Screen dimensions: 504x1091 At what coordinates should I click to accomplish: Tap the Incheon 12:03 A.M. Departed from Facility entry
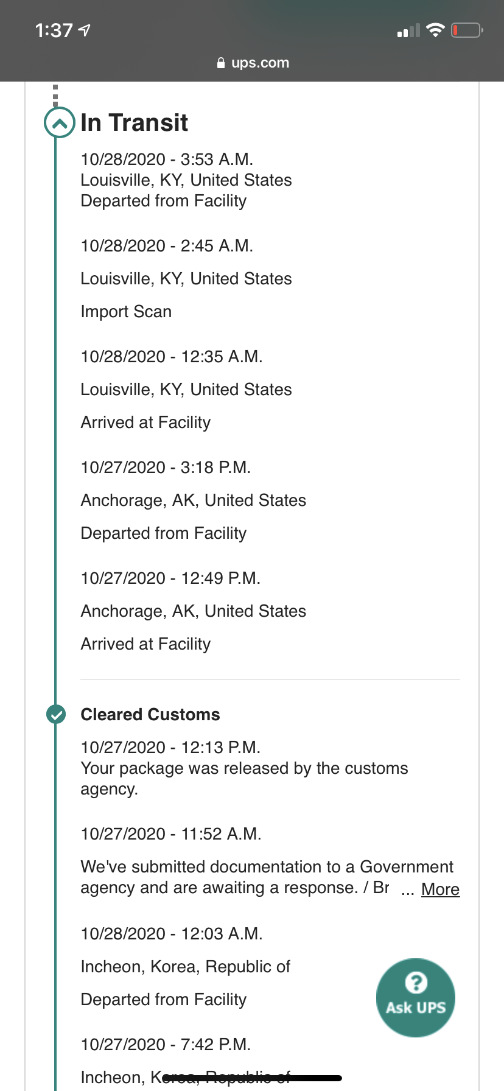click(186, 967)
